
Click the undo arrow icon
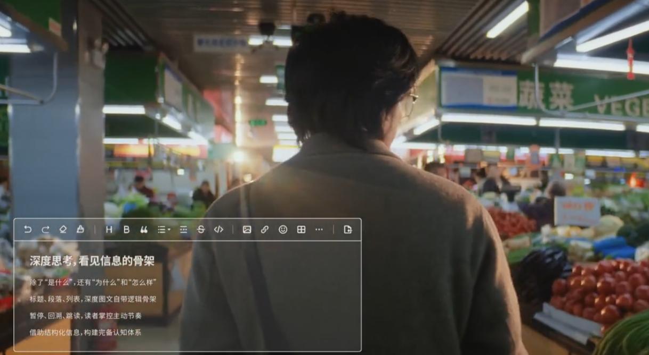(28, 230)
